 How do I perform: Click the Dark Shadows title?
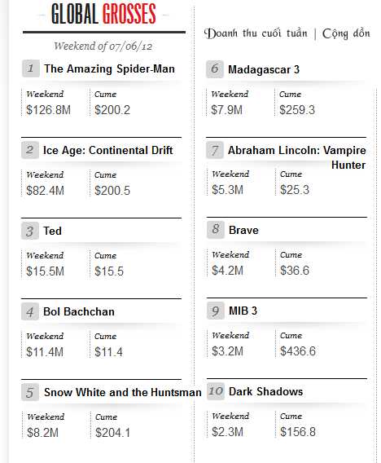click(x=265, y=391)
